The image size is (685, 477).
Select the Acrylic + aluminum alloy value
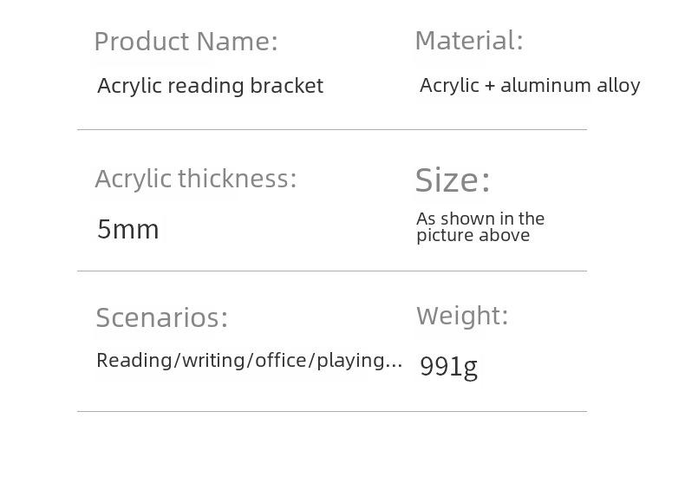pyautogui.click(x=530, y=86)
